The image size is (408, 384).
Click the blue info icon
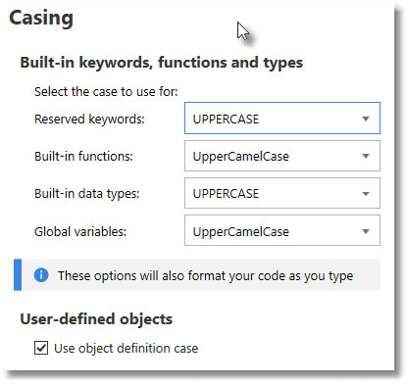pyautogui.click(x=41, y=275)
